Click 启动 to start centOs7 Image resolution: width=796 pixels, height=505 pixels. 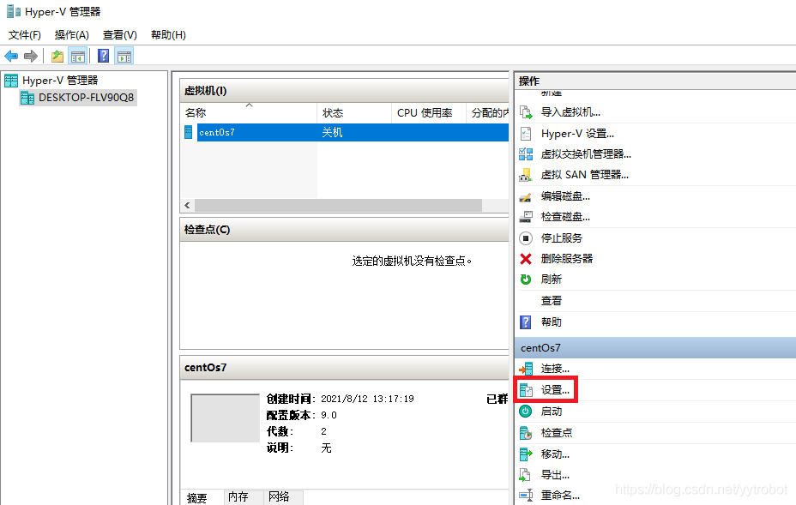(x=552, y=412)
